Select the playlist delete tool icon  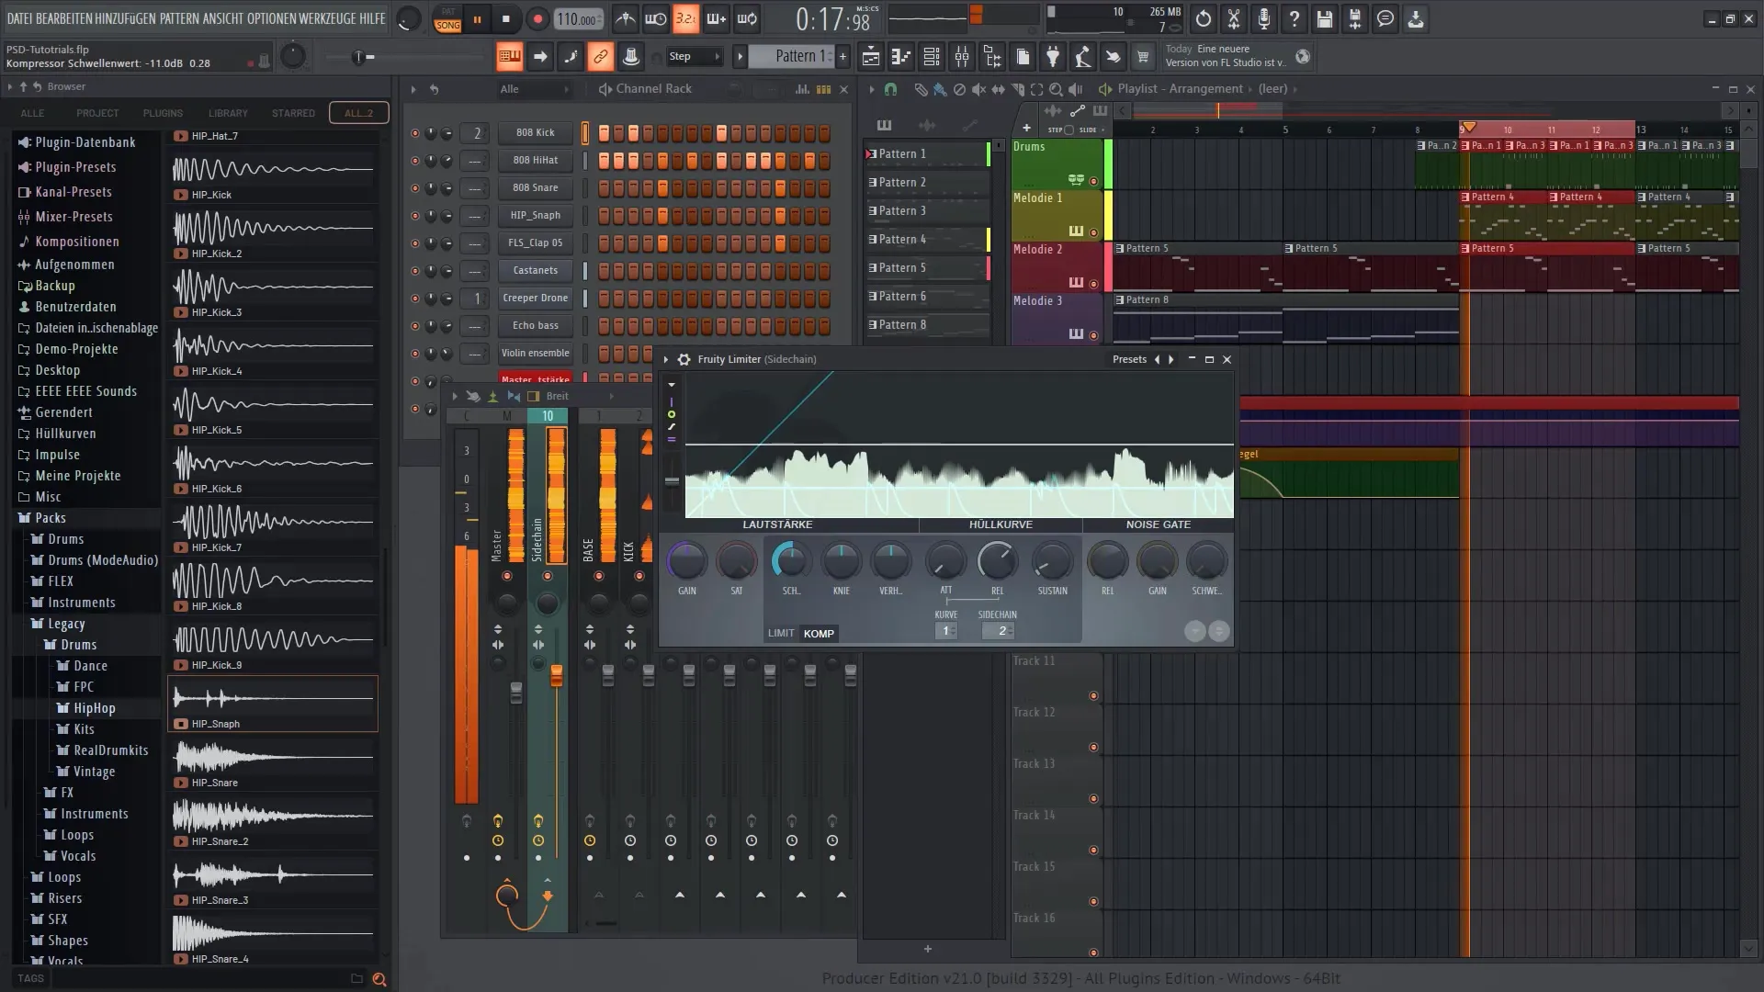[x=959, y=89]
